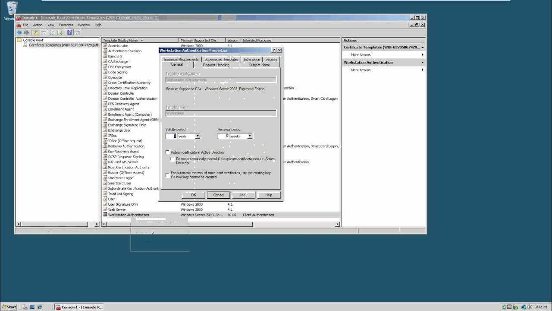Sort by the Minimum Supported CAs column header
This screenshot has width=552, height=311.
pos(202,40)
